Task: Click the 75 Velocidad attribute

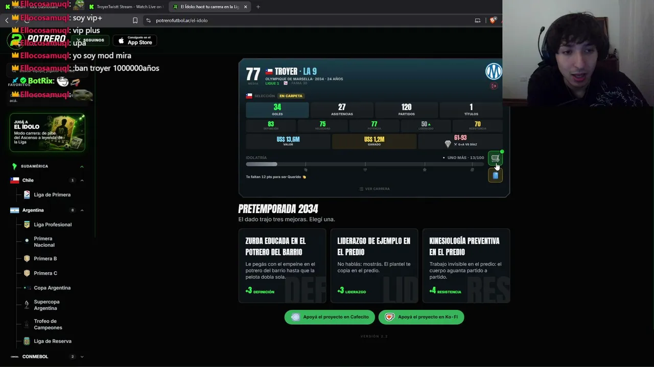Action: pyautogui.click(x=322, y=125)
